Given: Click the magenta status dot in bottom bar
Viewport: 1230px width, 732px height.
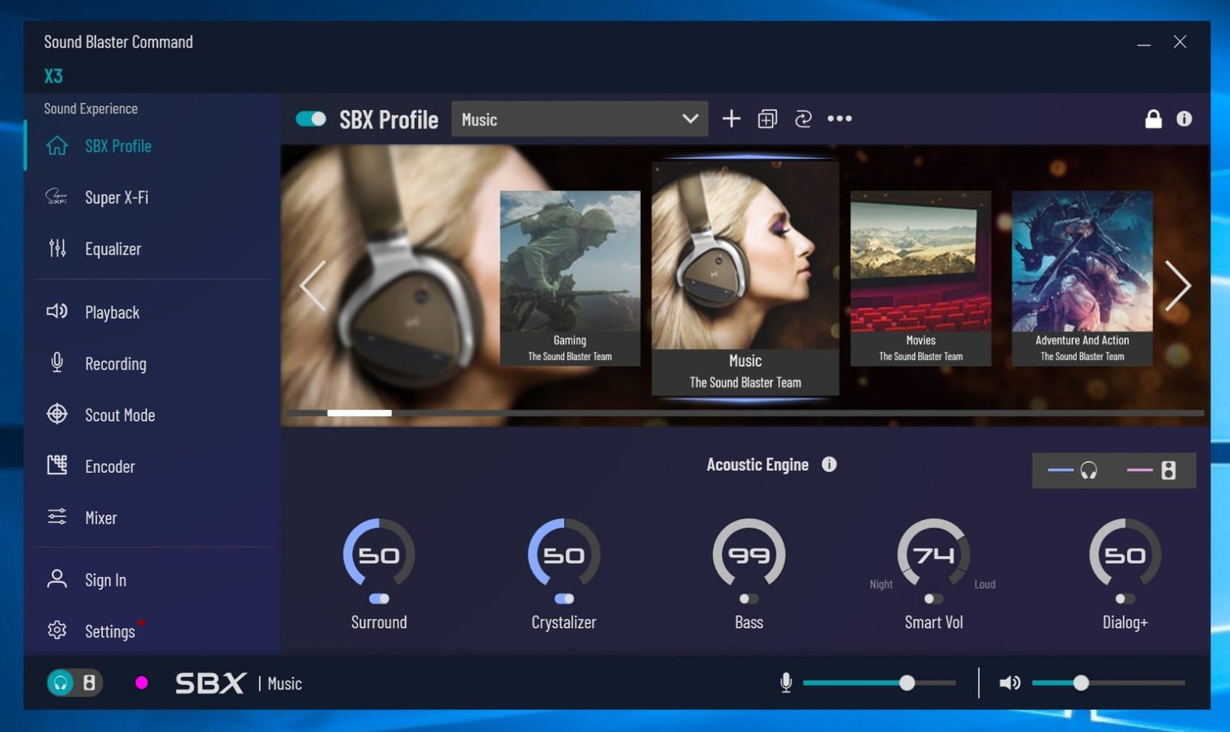Looking at the screenshot, I should [141, 683].
